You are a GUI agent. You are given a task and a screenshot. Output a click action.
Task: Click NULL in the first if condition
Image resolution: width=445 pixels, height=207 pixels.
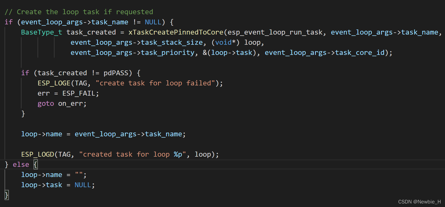click(x=153, y=22)
